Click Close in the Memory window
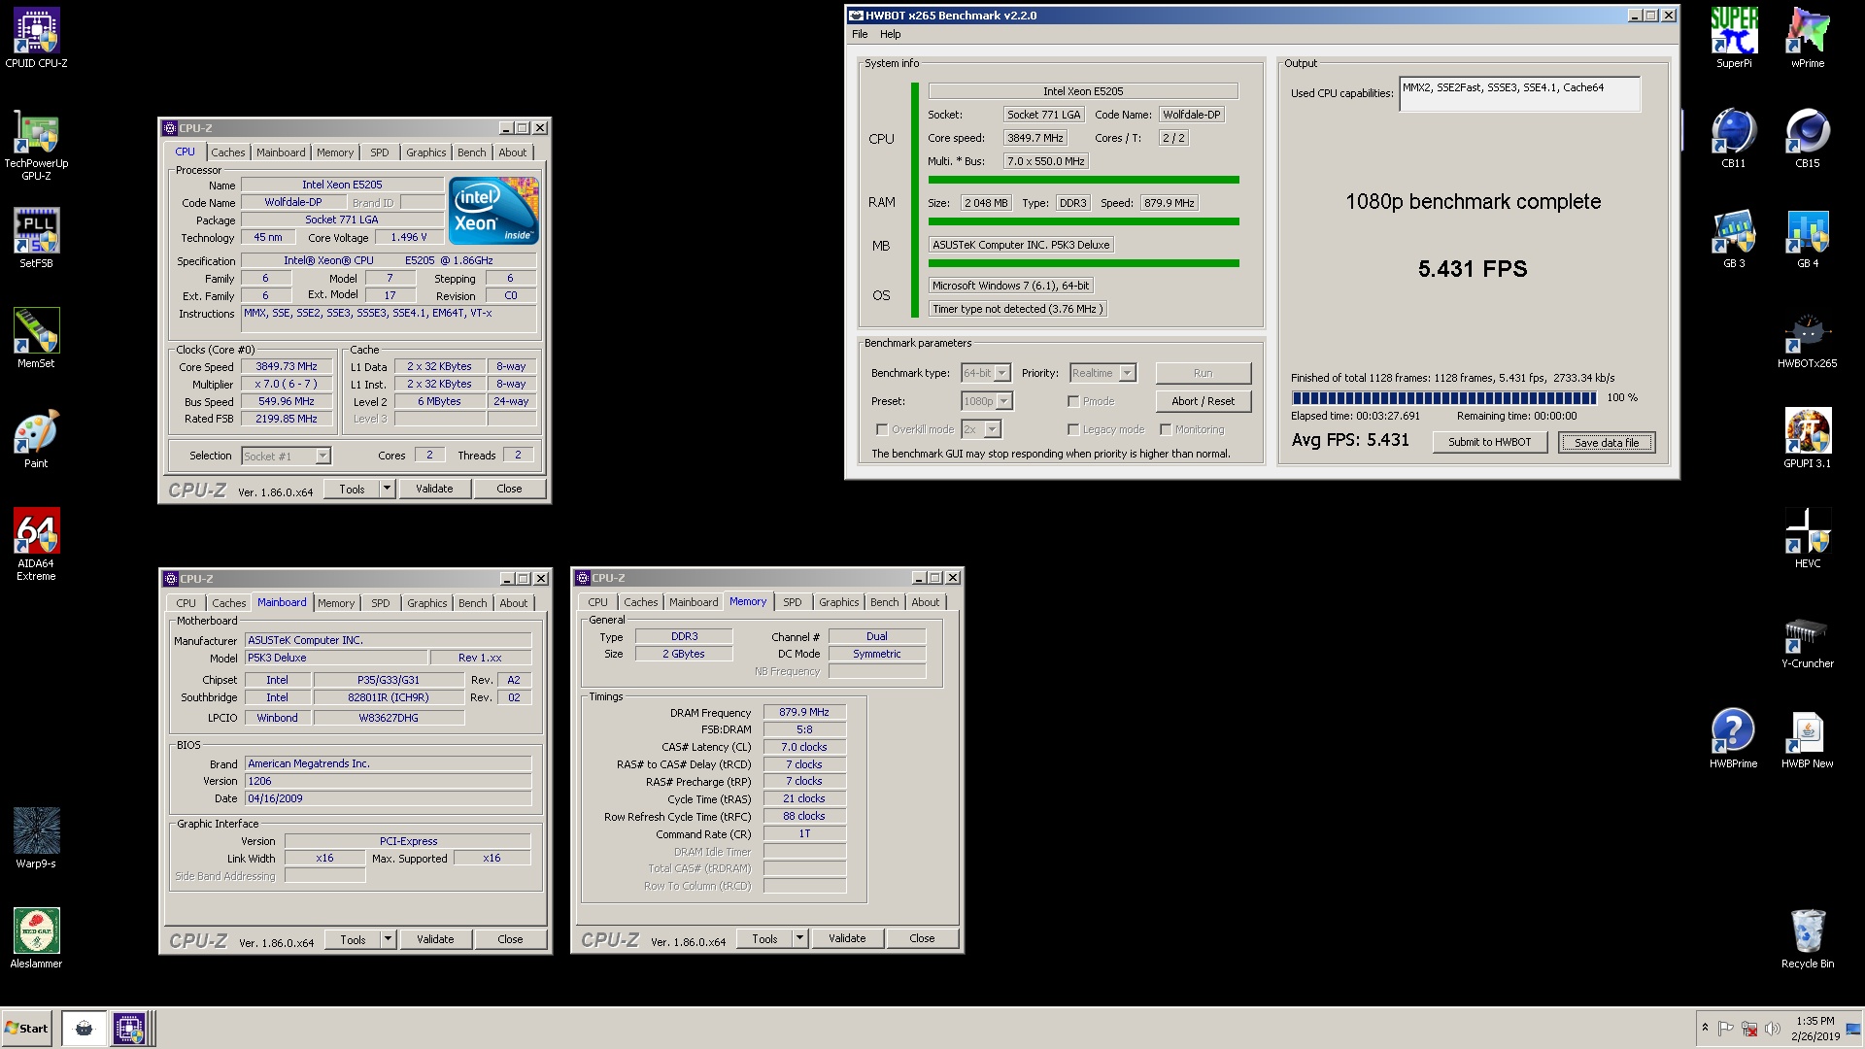The image size is (1865, 1049). pos(922,938)
